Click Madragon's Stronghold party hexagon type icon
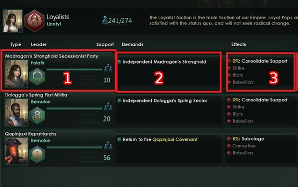Viewport: 299px width, 187px height. click(37, 77)
